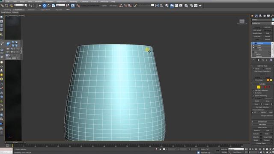Enable Use Stack Selection checkbox
Screen dimensions: 274x154
coord(253,90)
